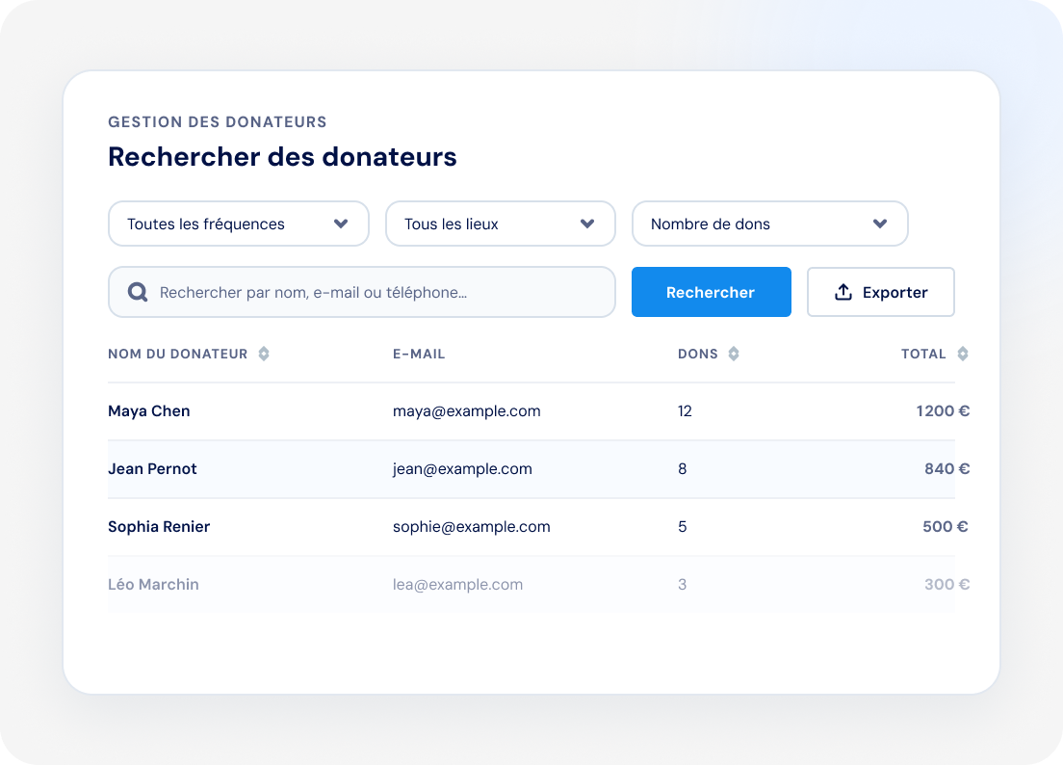Select donor Maya Chen
Image resolution: width=1063 pixels, height=765 pixels.
(x=149, y=411)
